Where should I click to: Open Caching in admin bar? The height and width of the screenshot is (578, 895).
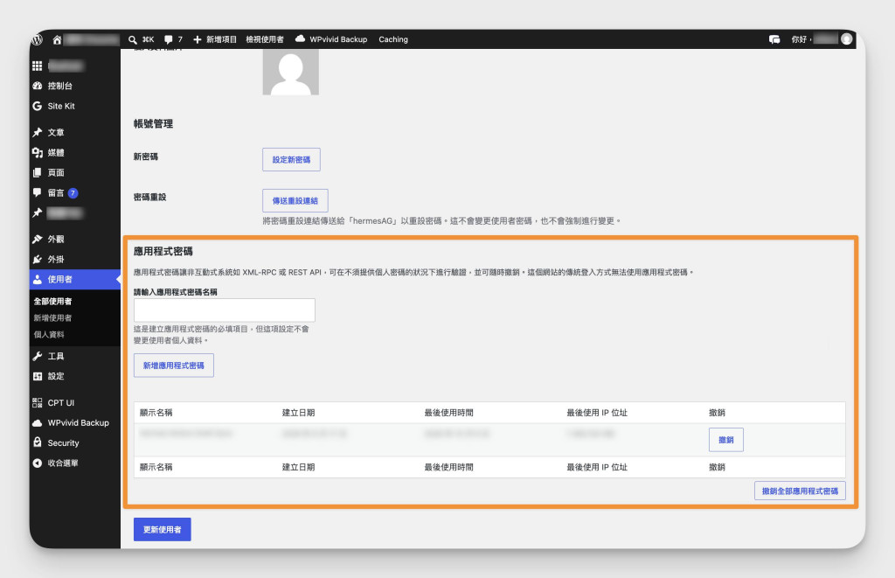tap(393, 39)
